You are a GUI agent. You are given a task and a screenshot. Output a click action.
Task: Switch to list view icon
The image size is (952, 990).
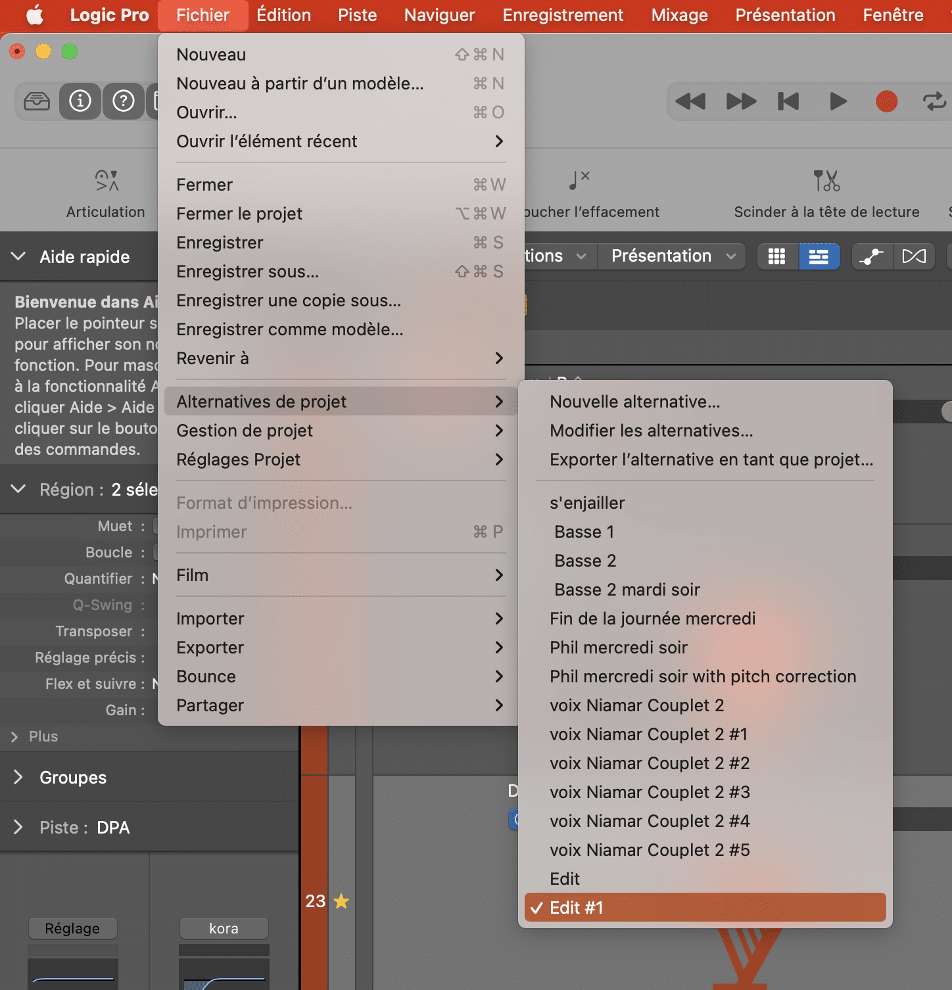819,256
